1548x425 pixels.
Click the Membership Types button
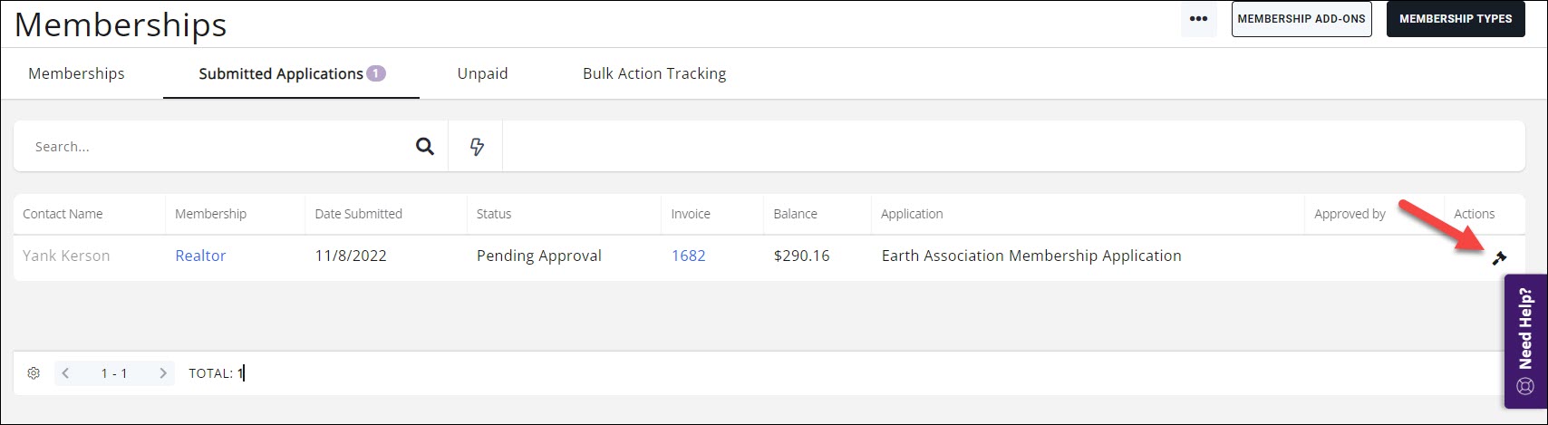point(1456,19)
